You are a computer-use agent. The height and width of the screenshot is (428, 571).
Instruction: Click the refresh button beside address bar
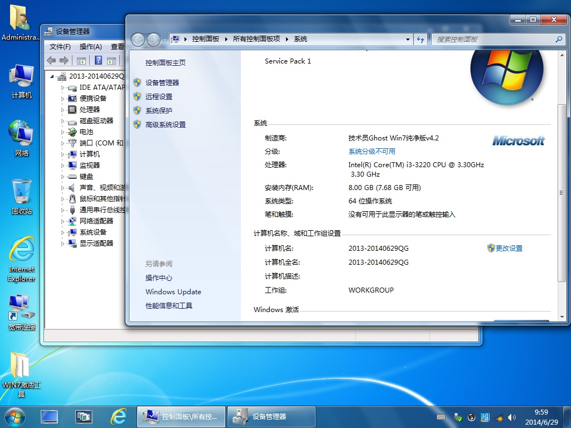point(420,40)
